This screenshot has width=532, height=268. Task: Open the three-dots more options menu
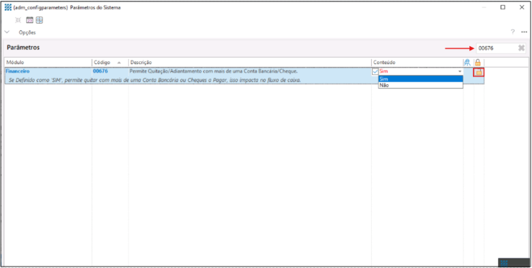(x=524, y=32)
